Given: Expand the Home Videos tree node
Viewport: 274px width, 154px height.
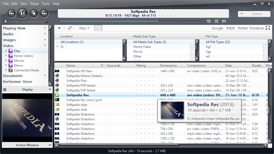Looking at the screenshot, I should pos(6,56).
